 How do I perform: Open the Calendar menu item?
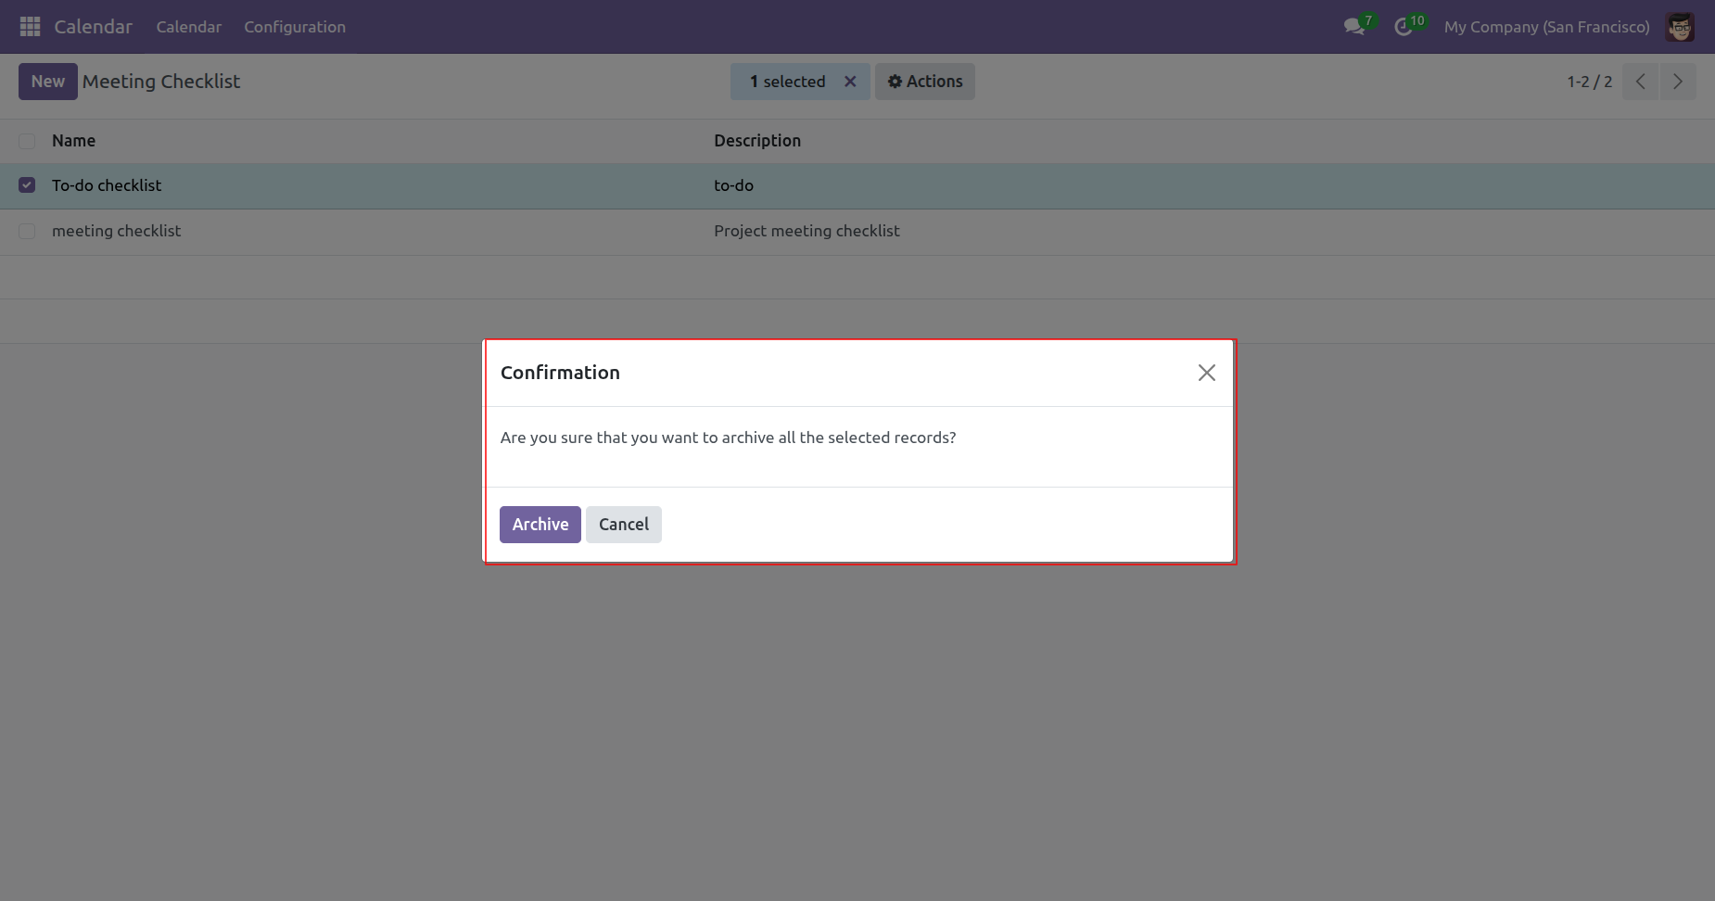pos(188,27)
